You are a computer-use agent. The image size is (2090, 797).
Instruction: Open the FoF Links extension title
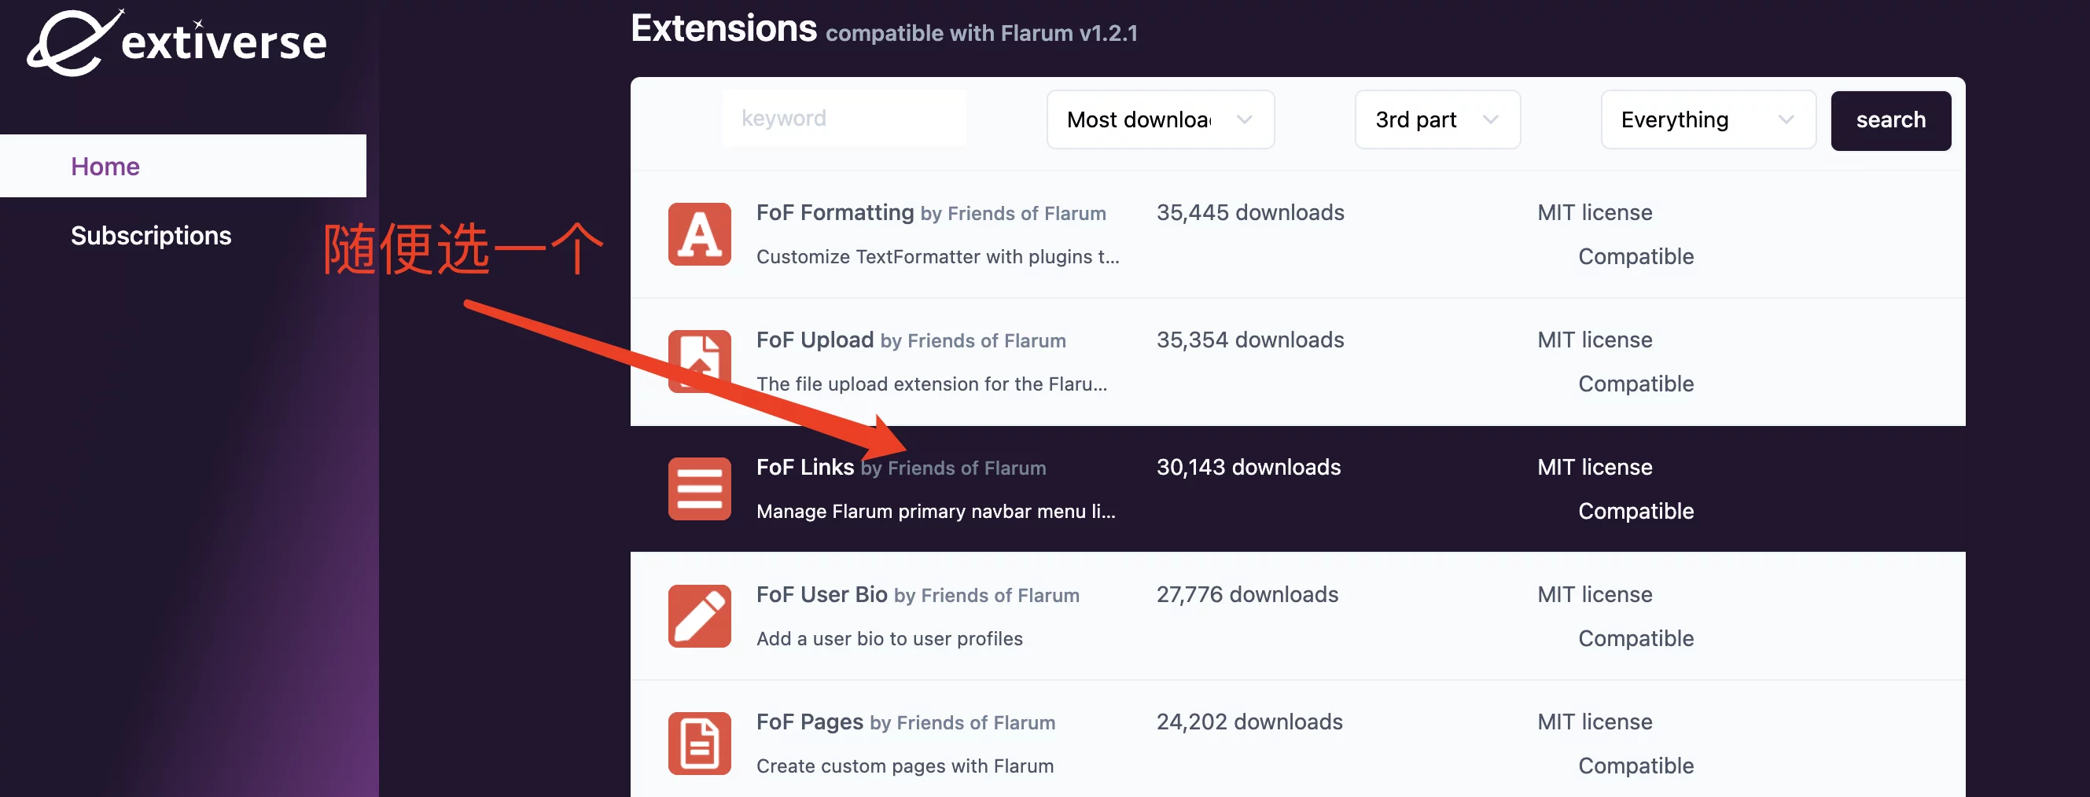coord(805,467)
